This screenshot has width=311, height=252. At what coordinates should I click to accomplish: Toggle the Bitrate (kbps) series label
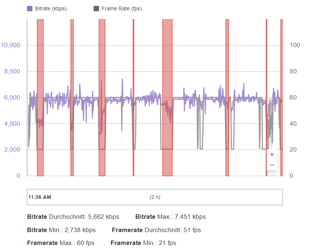(x=51, y=8)
